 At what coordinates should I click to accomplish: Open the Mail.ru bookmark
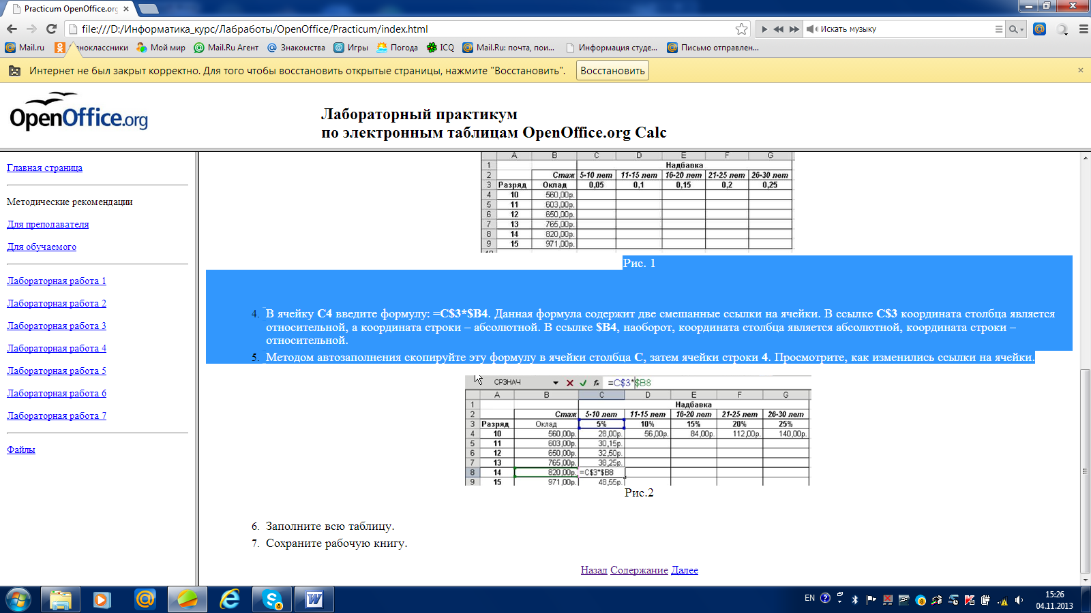pos(25,48)
